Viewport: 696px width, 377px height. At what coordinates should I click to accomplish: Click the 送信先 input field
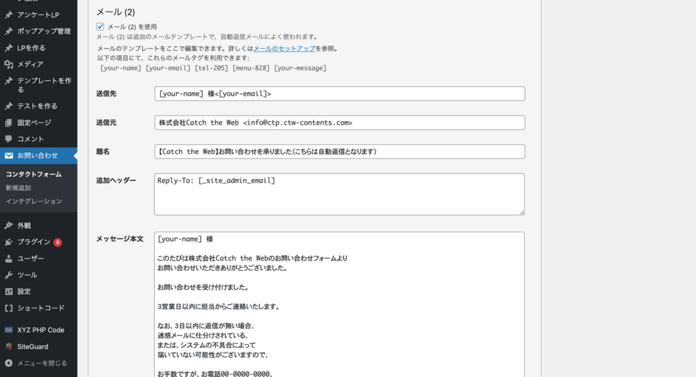point(340,94)
